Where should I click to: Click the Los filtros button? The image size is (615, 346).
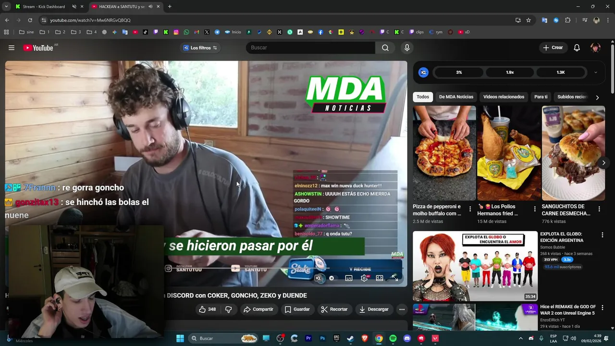(200, 48)
